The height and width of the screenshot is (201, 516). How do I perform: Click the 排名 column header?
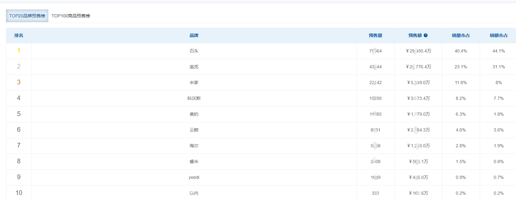19,35
